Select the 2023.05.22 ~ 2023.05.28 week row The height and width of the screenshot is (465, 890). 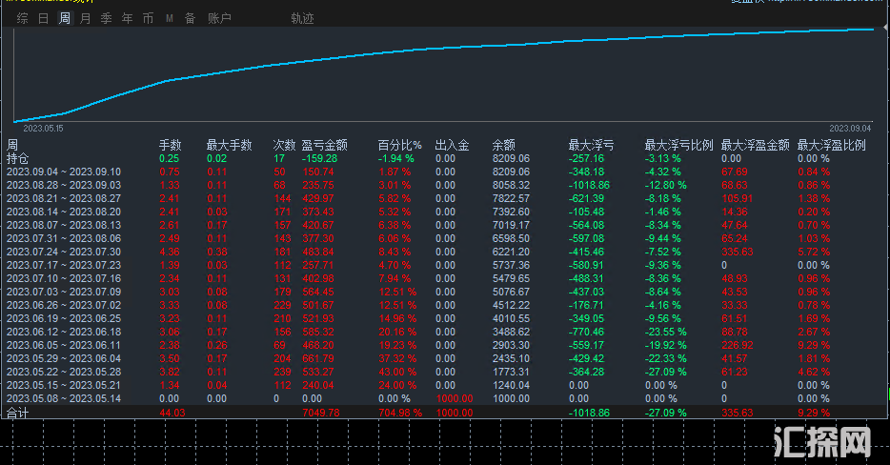pyautogui.click(x=64, y=371)
